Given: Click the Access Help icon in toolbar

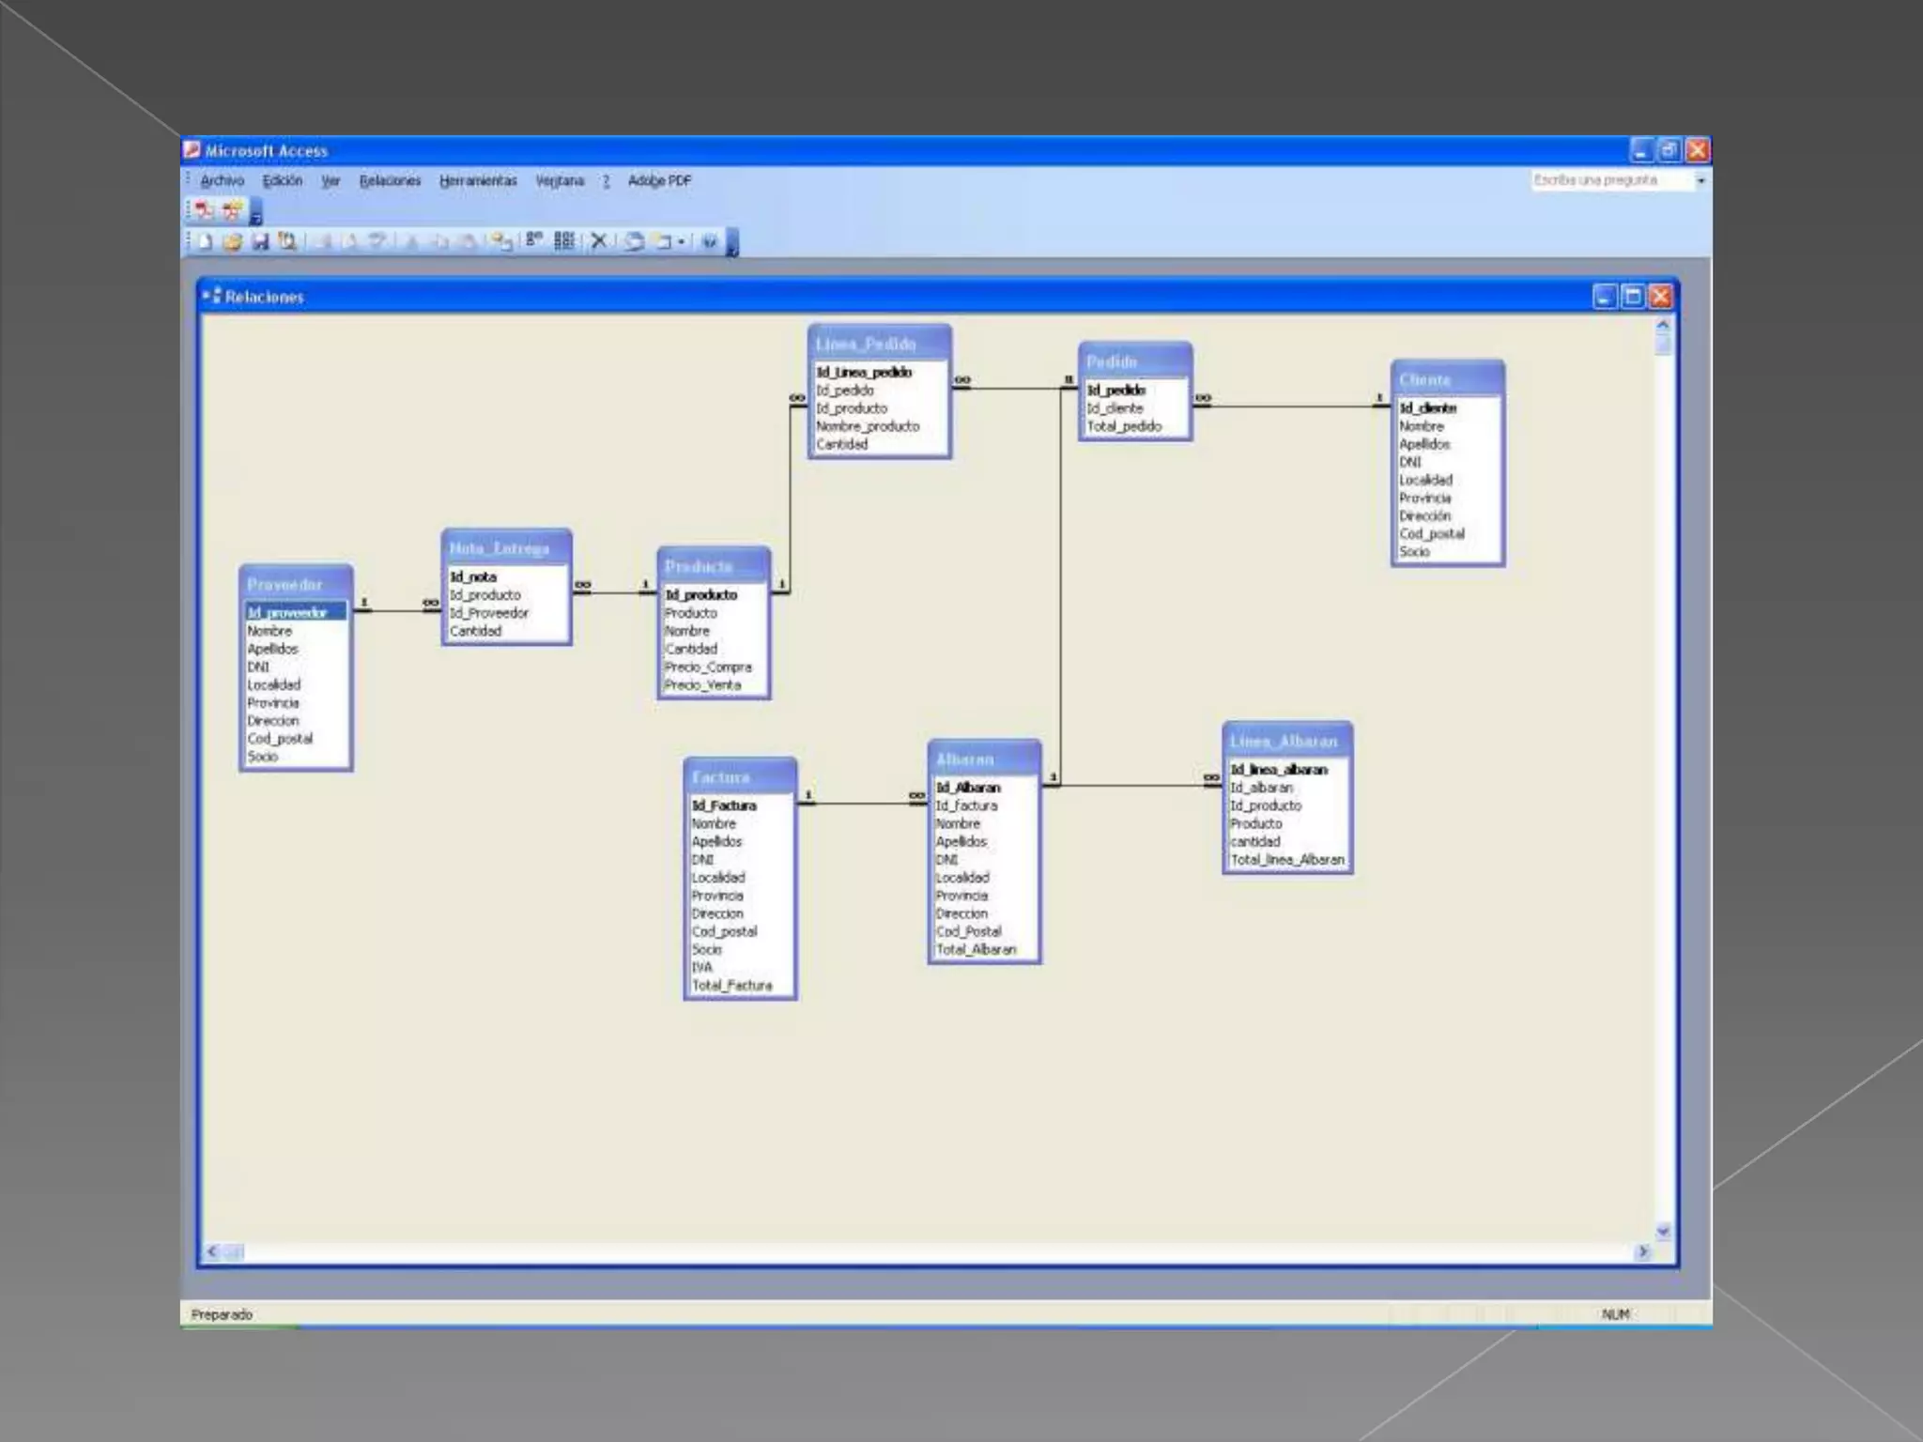Looking at the screenshot, I should pyautogui.click(x=709, y=241).
